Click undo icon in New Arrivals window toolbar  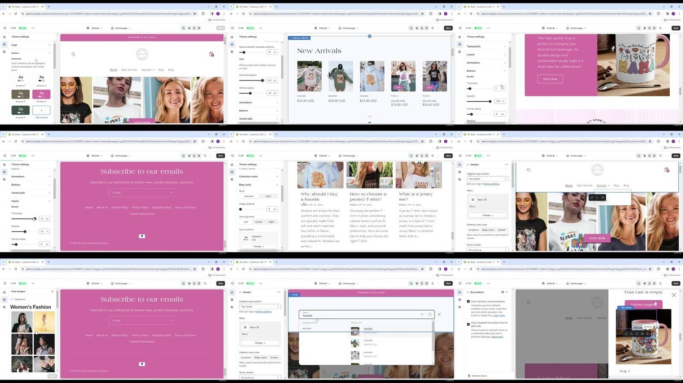pyautogui.click(x=432, y=28)
